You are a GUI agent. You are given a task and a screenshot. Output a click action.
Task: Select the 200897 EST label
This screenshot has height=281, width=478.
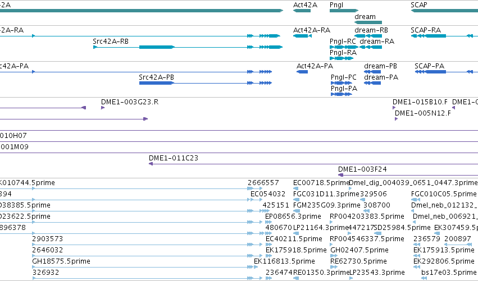(x=458, y=239)
